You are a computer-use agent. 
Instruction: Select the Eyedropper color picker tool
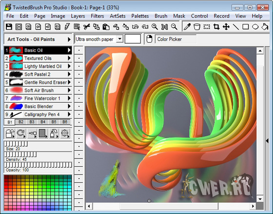click(187, 27)
